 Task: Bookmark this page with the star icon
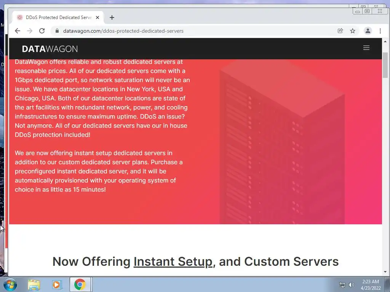pyautogui.click(x=353, y=31)
